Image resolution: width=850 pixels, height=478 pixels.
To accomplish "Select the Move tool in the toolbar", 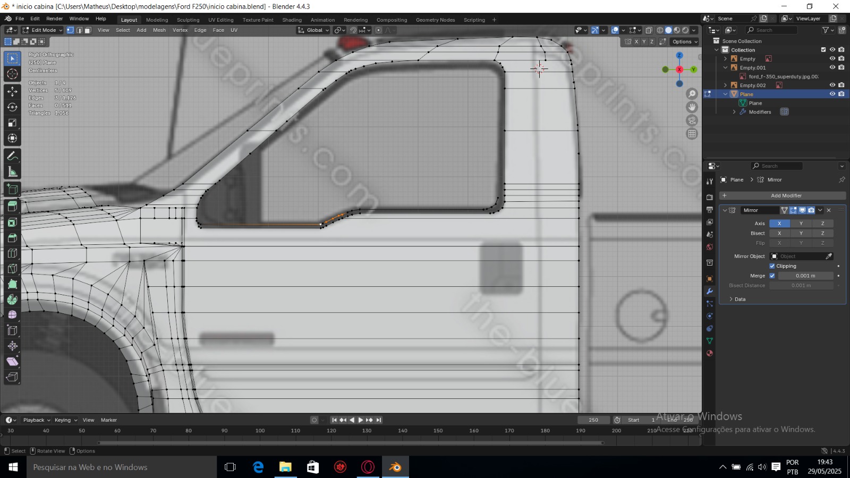I will pos(12,91).
